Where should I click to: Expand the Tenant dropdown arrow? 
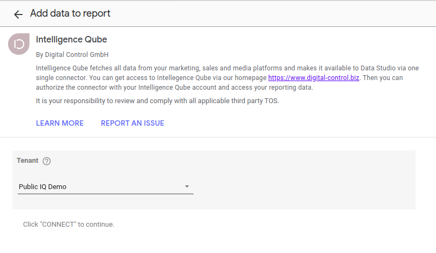[187, 186]
